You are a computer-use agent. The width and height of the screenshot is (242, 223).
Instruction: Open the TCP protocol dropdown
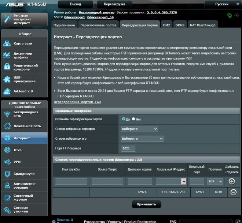coord(215,181)
